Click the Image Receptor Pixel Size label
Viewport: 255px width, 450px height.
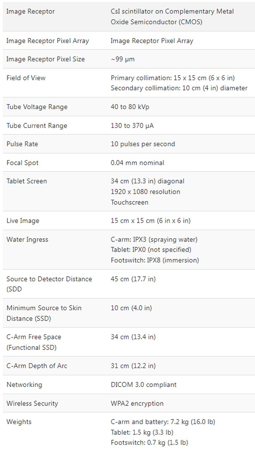(x=46, y=59)
